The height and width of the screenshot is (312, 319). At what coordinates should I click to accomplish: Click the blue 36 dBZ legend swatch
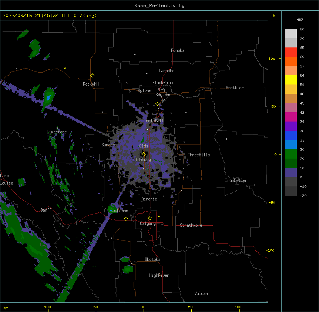(291, 135)
